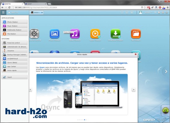The height and width of the screenshot is (123, 170).
Task: Show next slide in Inicio rápido
Action: pyautogui.click(x=134, y=90)
